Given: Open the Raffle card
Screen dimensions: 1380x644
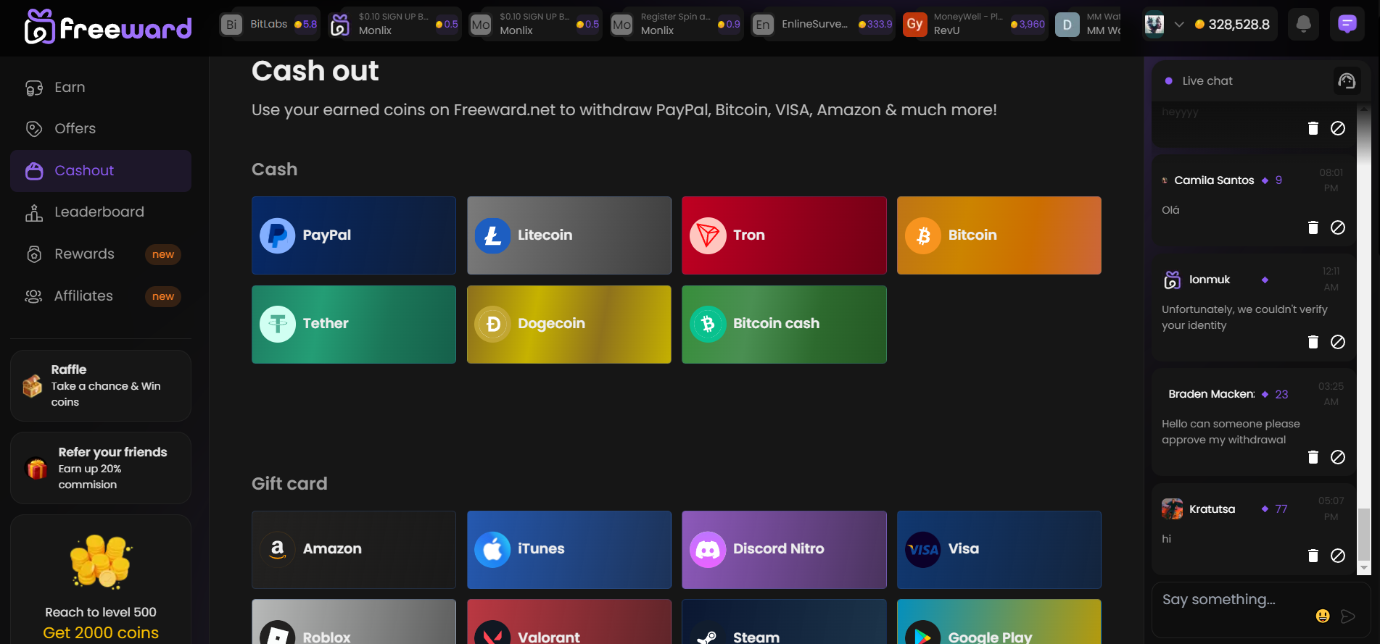Looking at the screenshot, I should 101,385.
